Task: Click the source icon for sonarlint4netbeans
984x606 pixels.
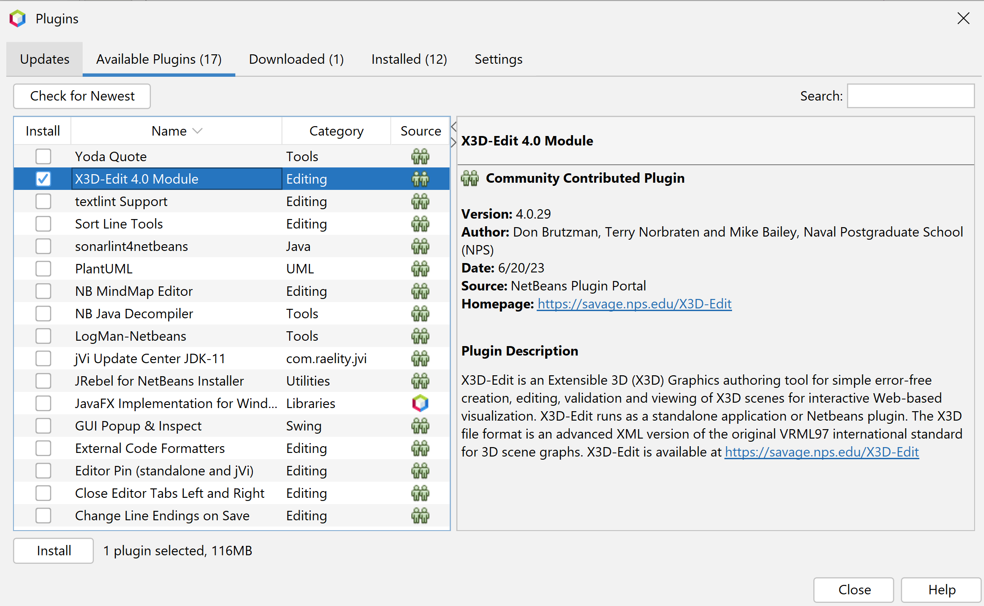Action: 420,246
